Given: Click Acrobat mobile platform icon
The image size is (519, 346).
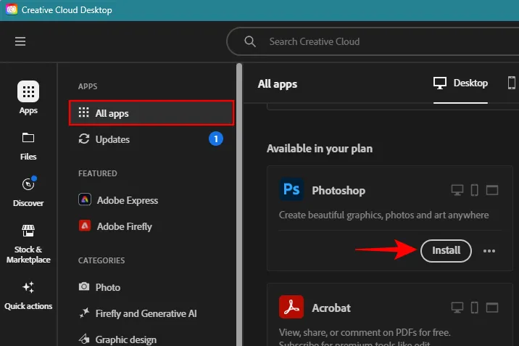Looking at the screenshot, I should tap(474, 308).
